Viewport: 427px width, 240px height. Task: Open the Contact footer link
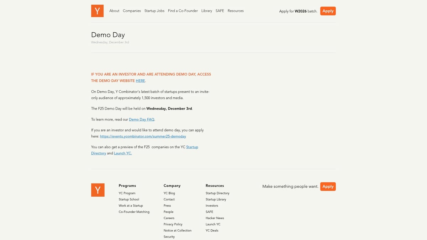tap(169, 199)
